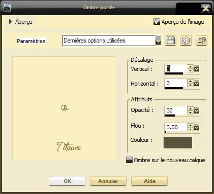
Task: Increase the Horizontal offset value
Action: click(191, 82)
